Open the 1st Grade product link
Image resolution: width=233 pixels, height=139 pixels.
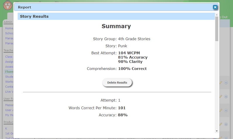point(9,133)
